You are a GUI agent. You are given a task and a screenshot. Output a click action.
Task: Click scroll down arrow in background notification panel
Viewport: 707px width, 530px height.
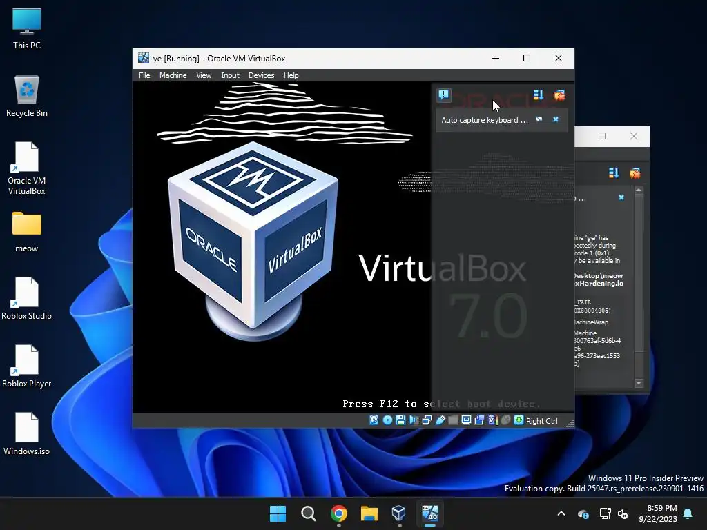[639, 383]
